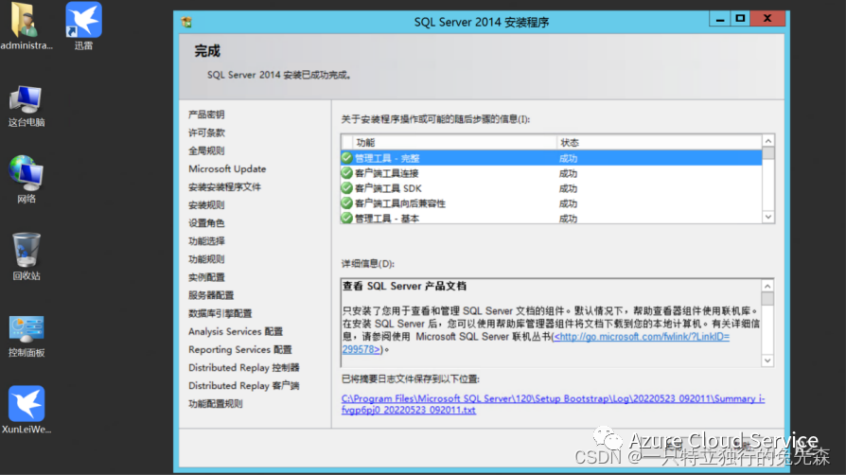Click the Distributed Replay 客户端 step

(244, 385)
